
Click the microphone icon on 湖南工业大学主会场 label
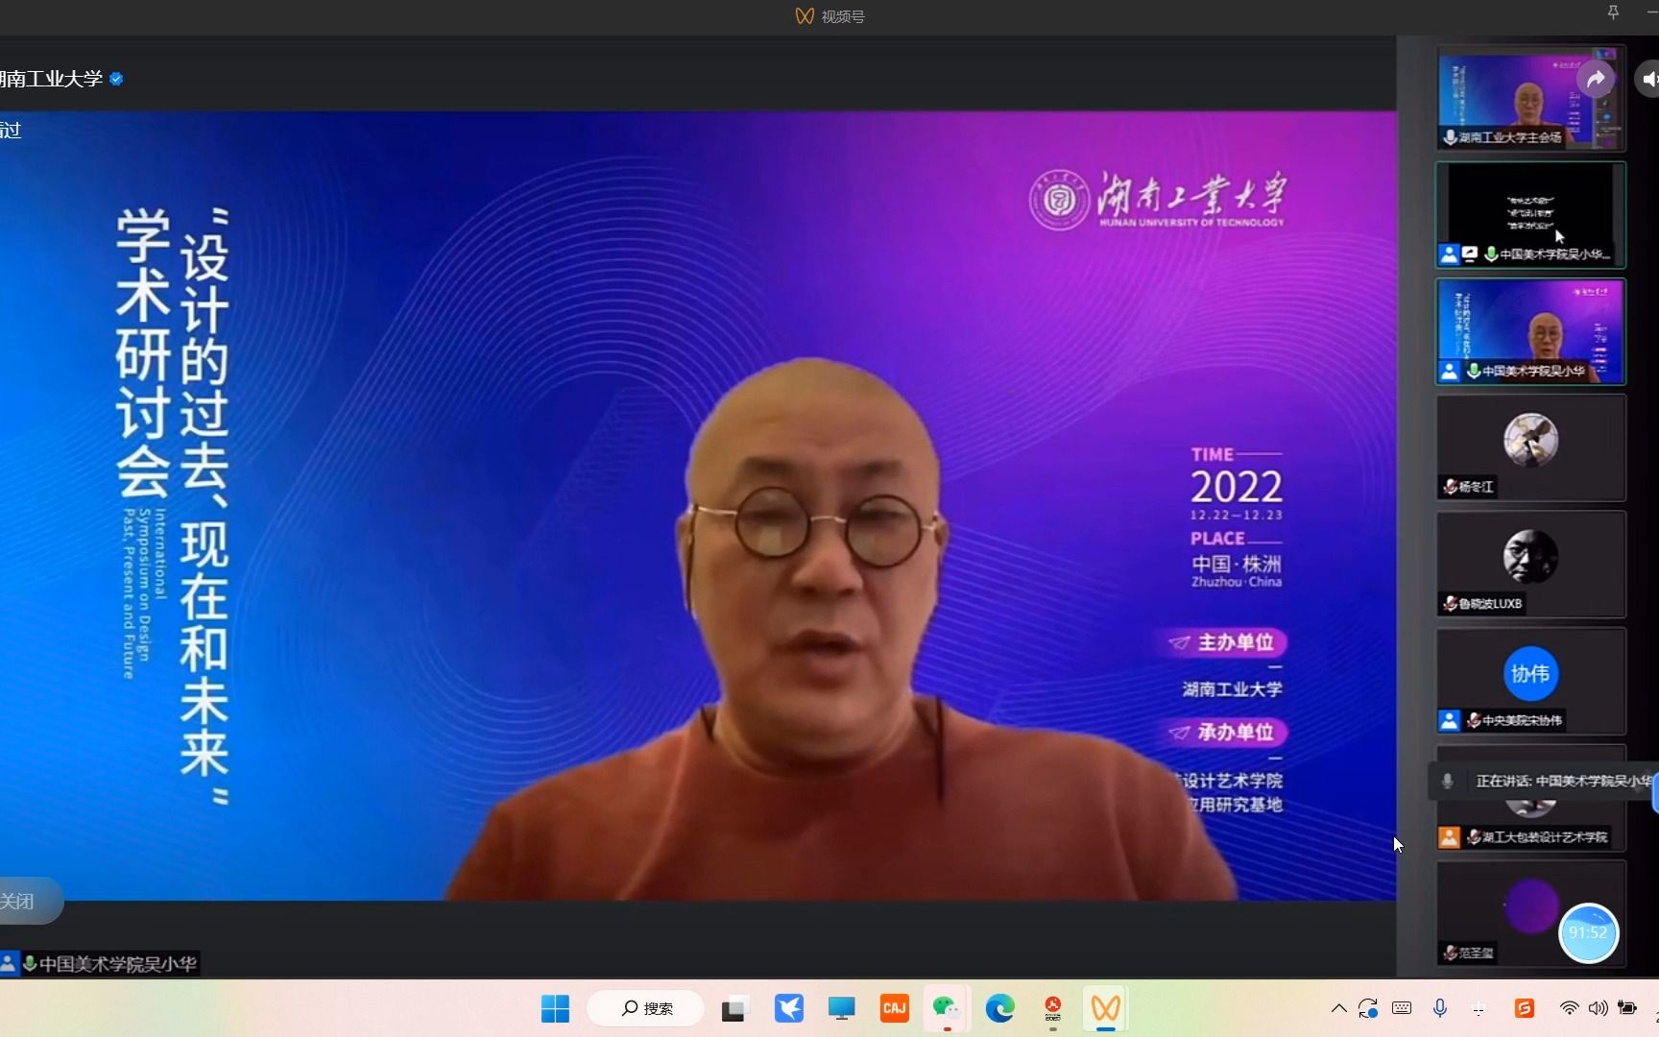pos(1449,137)
